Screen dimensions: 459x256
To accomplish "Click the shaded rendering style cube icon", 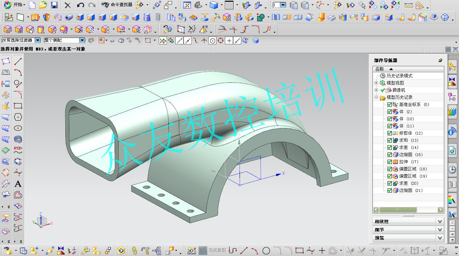I will pyautogui.click(x=214, y=5).
